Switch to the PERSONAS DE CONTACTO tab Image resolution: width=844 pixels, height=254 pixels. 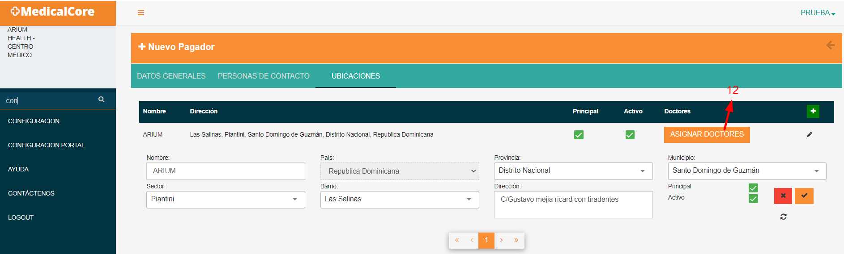(264, 76)
